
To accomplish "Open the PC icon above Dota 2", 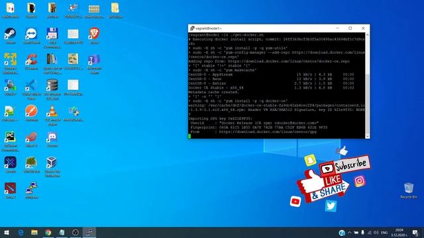I will coord(11,165).
